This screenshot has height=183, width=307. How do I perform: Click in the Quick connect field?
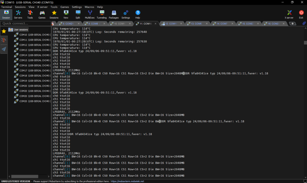[x=25, y=24]
